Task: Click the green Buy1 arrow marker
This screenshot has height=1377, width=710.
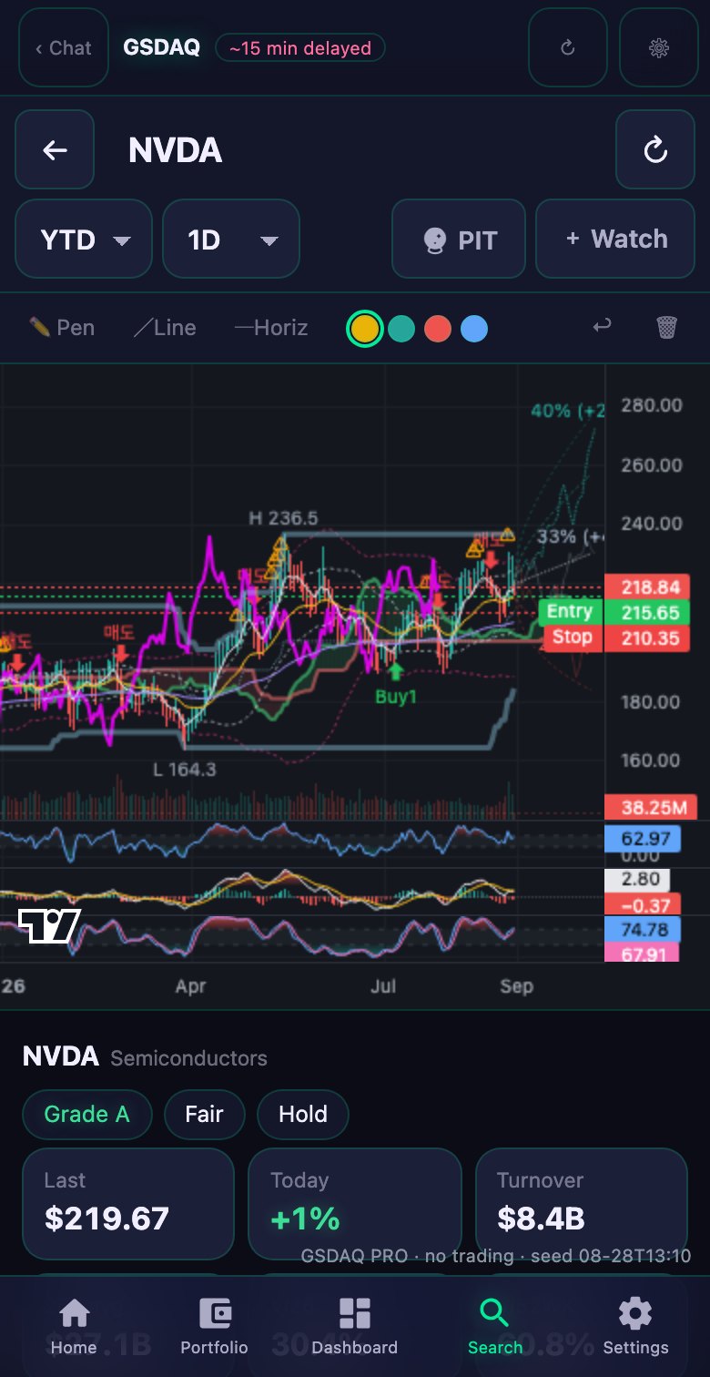Action: pyautogui.click(x=395, y=672)
